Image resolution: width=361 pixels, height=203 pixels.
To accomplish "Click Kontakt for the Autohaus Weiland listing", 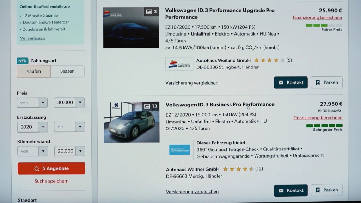I will (291, 82).
